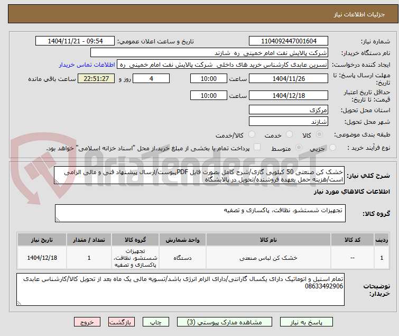Click the 1404/12/18 table date cell

click(42, 258)
